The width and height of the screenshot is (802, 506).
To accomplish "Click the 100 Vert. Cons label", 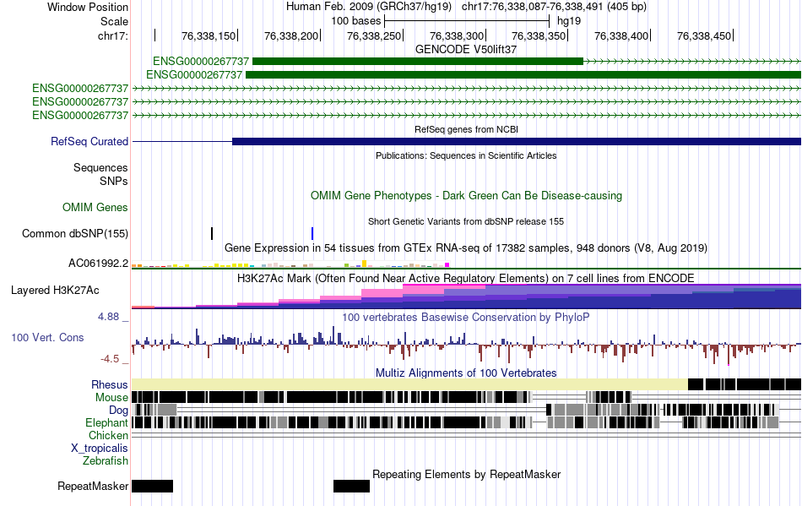I will pos(47,338).
